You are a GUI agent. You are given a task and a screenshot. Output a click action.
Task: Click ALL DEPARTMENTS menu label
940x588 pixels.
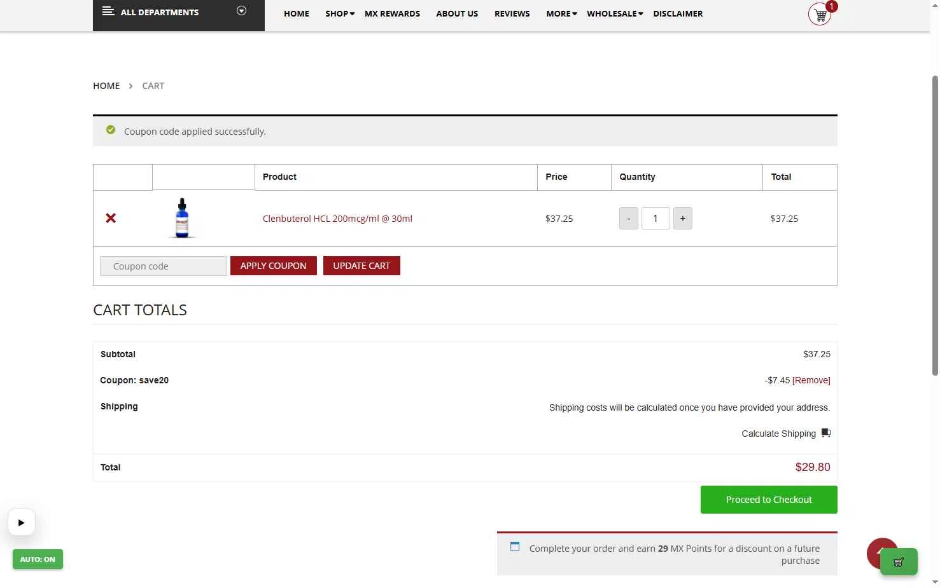[160, 12]
